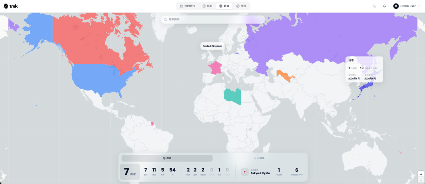Click the Japan flag icon
This screenshot has height=184, width=425.
[x=245, y=171]
